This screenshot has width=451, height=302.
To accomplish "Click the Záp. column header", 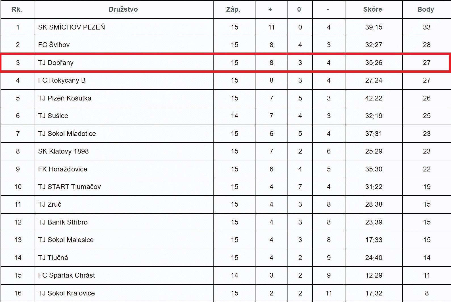I will 233,9.
